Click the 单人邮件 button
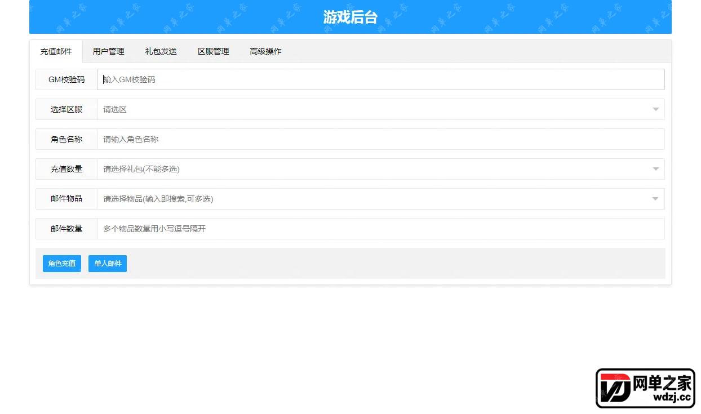This screenshot has height=414, width=701. pos(108,264)
